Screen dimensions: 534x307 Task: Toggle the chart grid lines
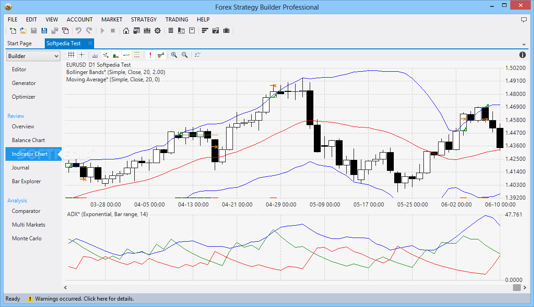point(71,55)
